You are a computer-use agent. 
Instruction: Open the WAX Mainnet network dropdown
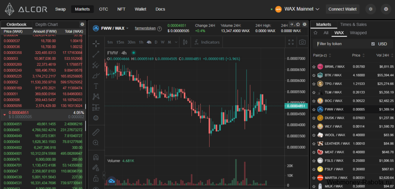[x=297, y=9]
